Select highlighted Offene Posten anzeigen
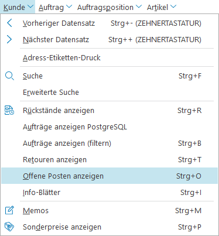 coord(109,176)
